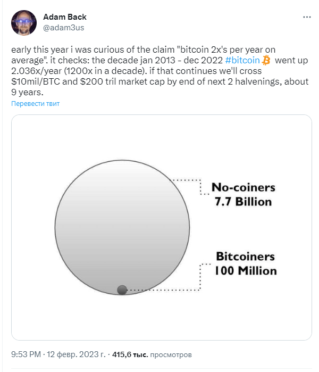Screen dimensions: 319x372
Task: Click the "$10mil/BTC" text in the tweet
Action: (x=36, y=81)
